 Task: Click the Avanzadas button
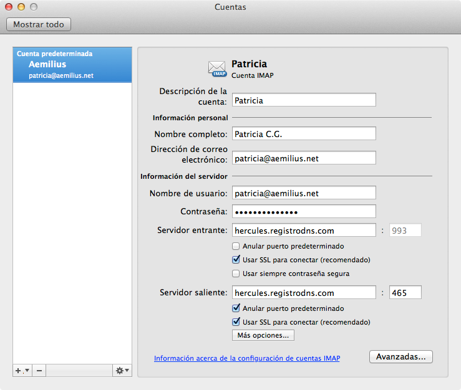401,356
